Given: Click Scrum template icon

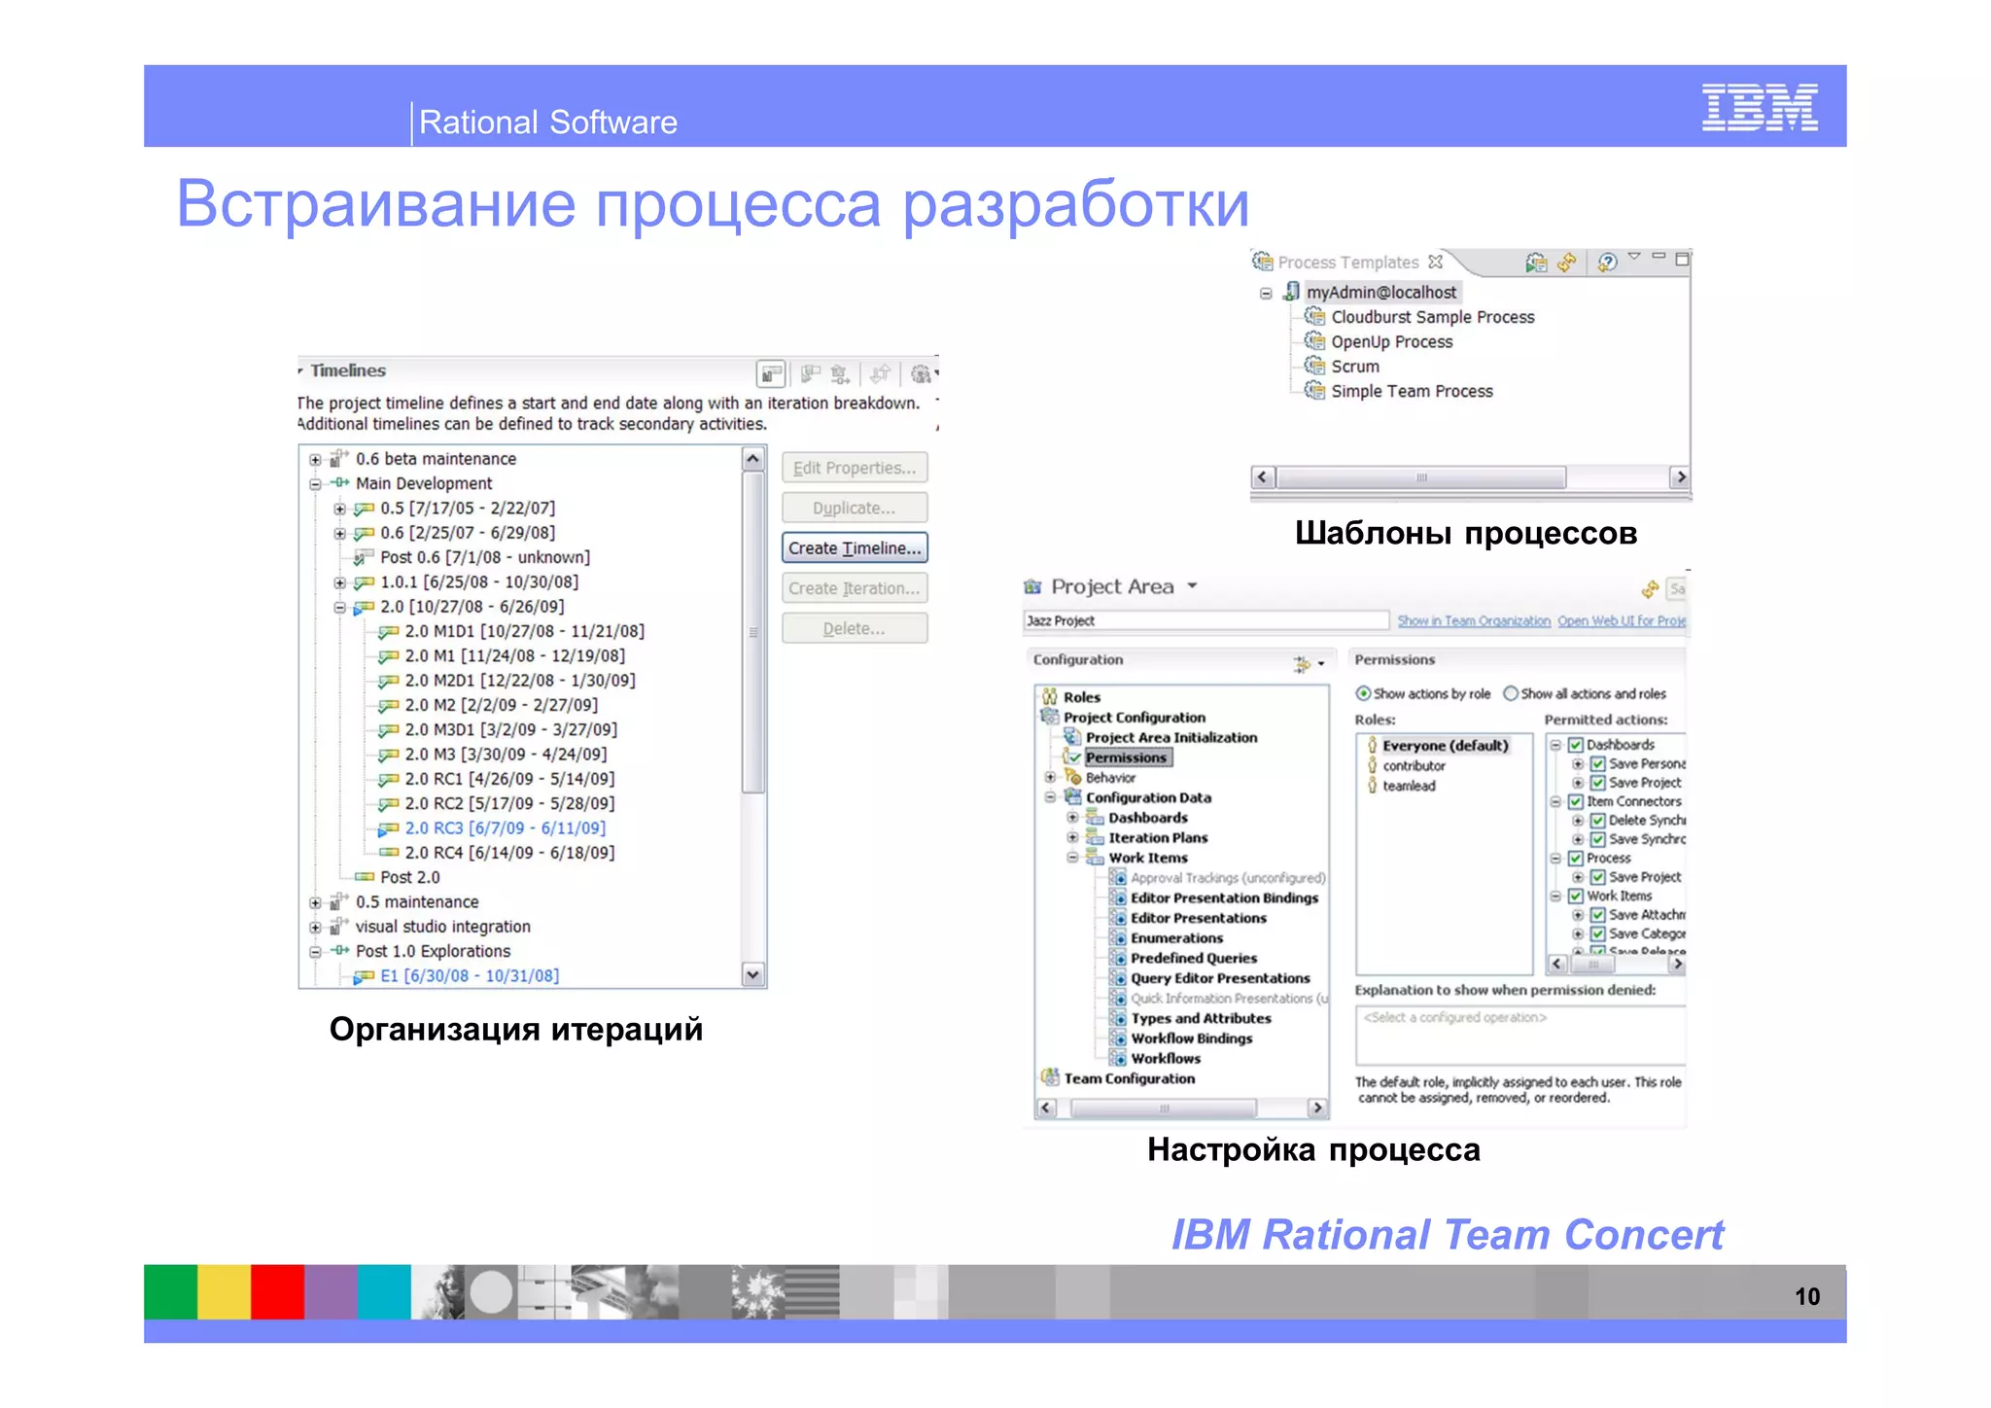Looking at the screenshot, I should [x=1314, y=366].
